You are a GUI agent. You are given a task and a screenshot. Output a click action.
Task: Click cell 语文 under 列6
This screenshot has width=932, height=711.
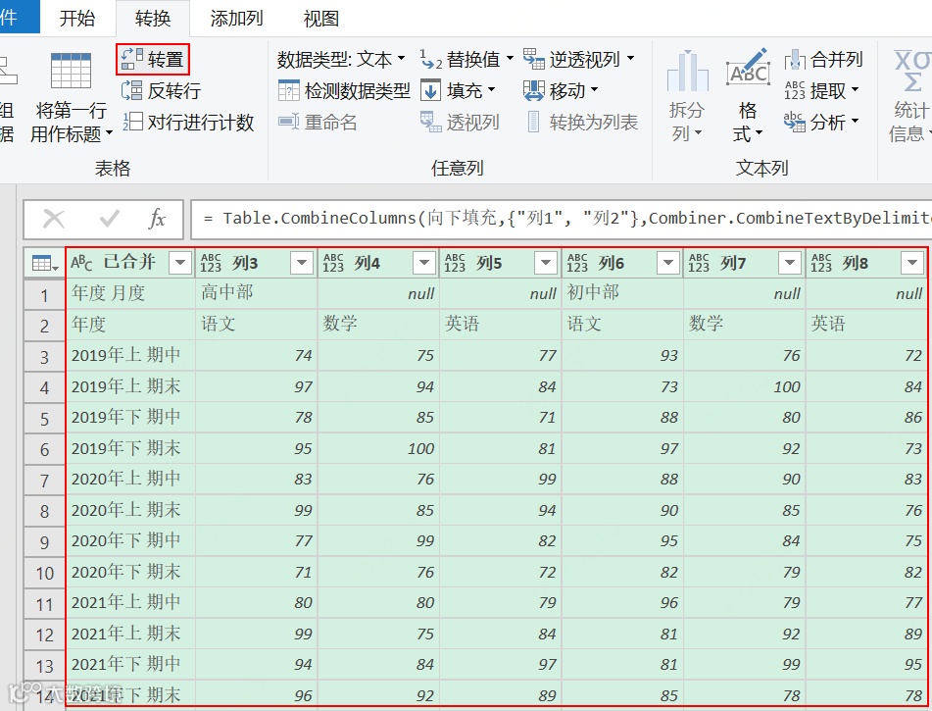coord(622,324)
